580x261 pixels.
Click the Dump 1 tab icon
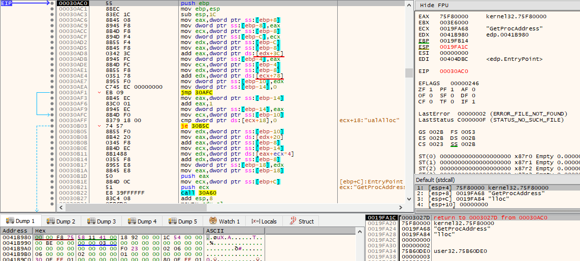(9, 221)
